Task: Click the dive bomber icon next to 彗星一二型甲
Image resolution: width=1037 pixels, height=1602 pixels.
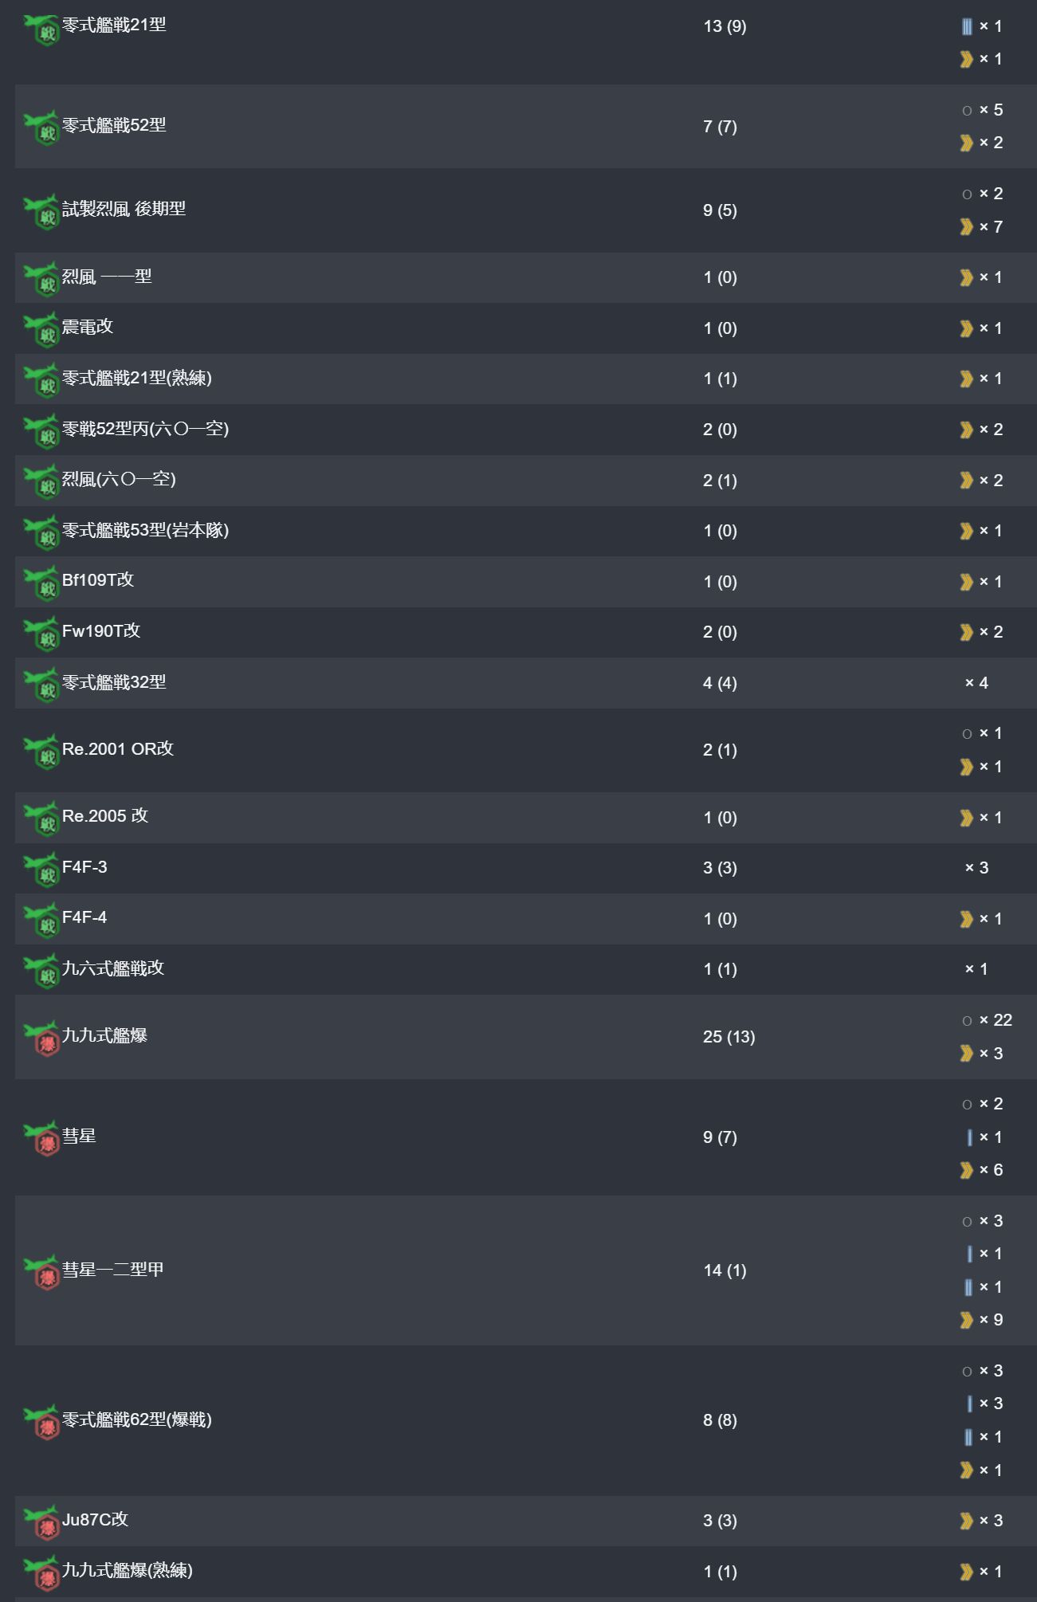Action: click(x=41, y=1273)
